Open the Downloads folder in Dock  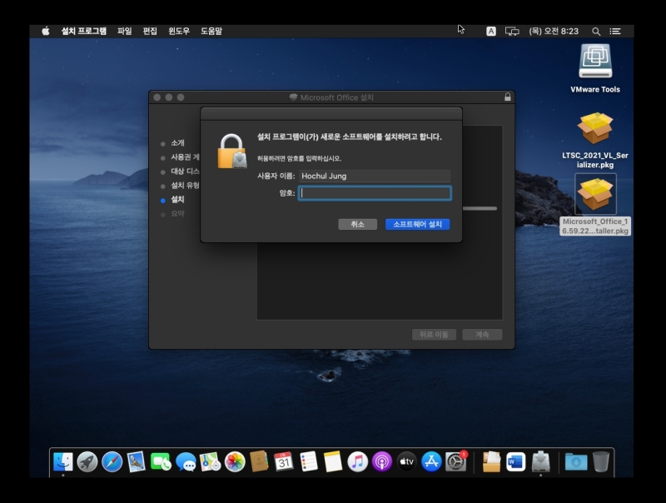576,462
